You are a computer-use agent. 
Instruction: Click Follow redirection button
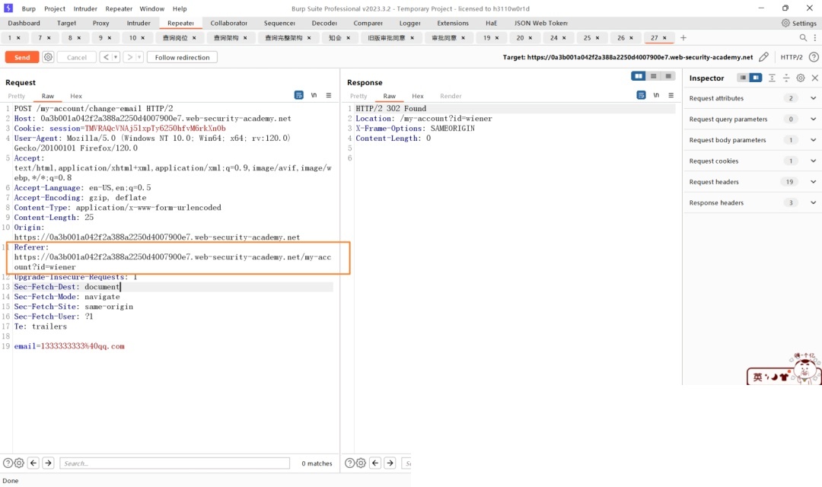coord(182,57)
